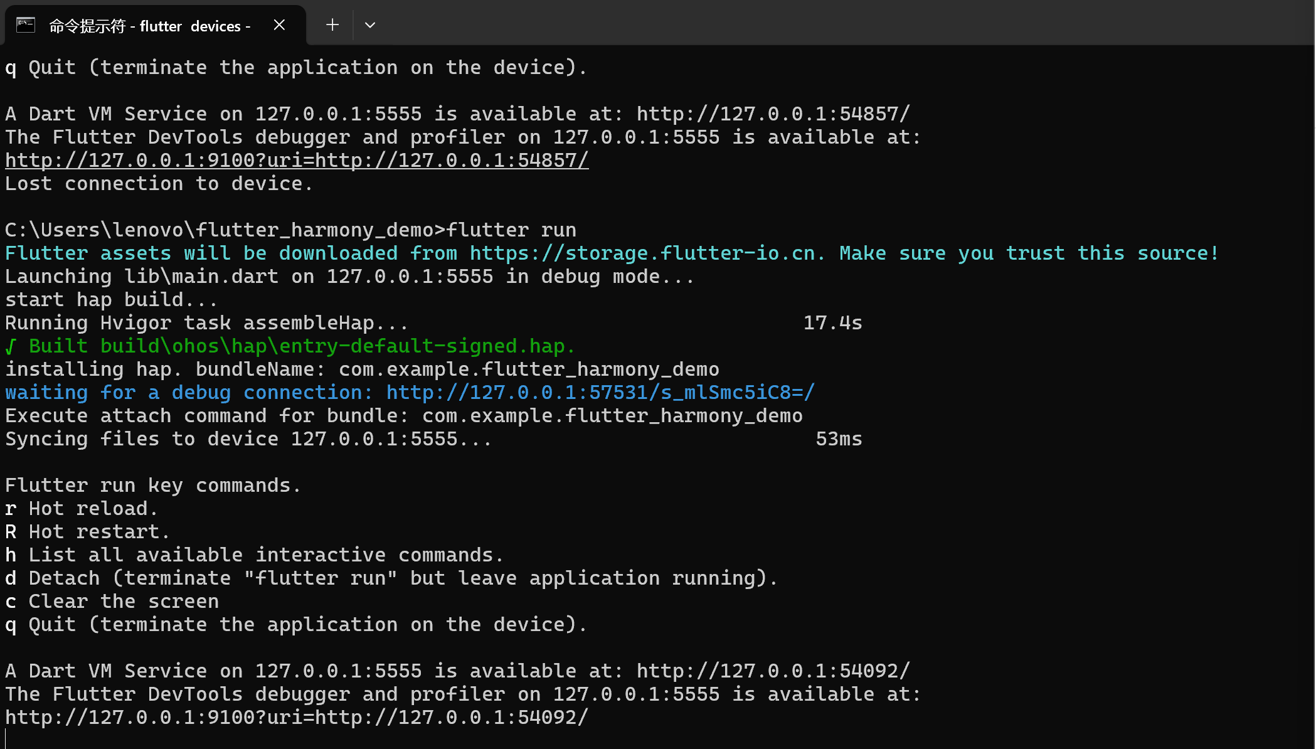Click the 17.4s Hvigor task timing
1316x749 pixels.
[x=832, y=323]
